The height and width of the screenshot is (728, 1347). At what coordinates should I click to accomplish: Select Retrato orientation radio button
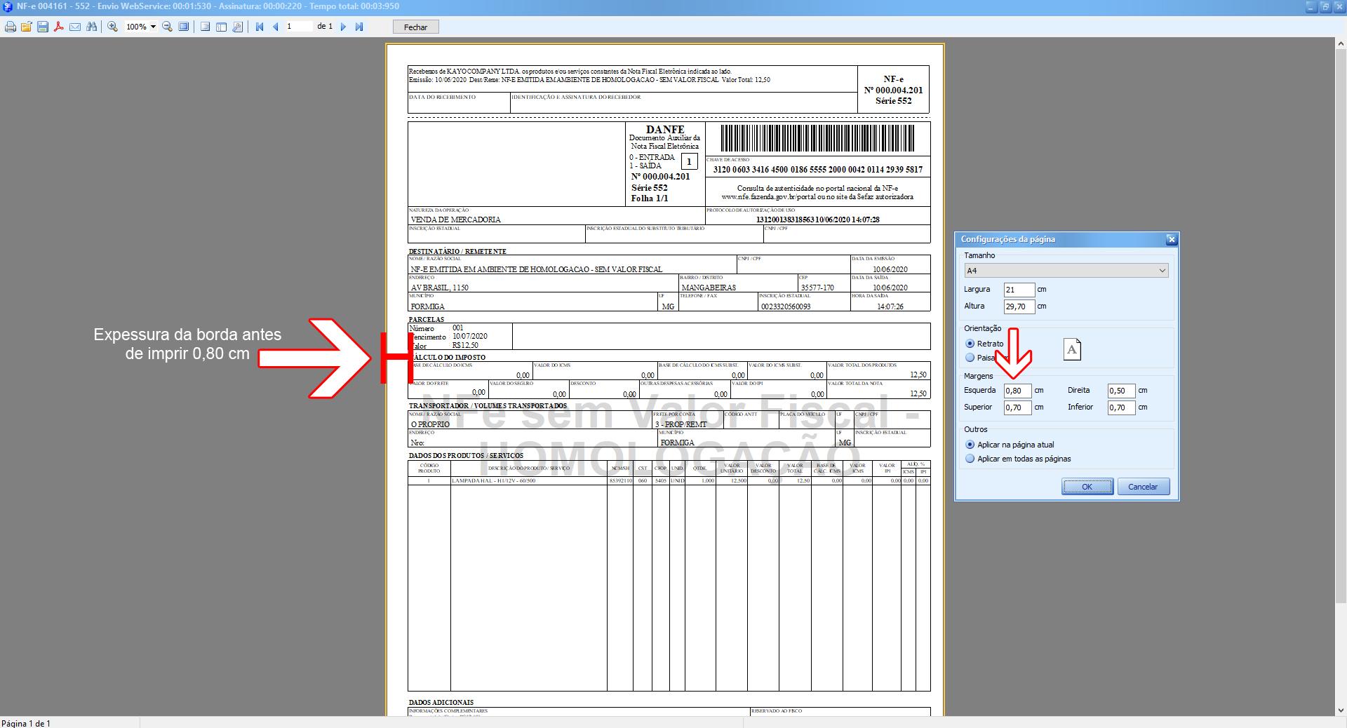970,344
